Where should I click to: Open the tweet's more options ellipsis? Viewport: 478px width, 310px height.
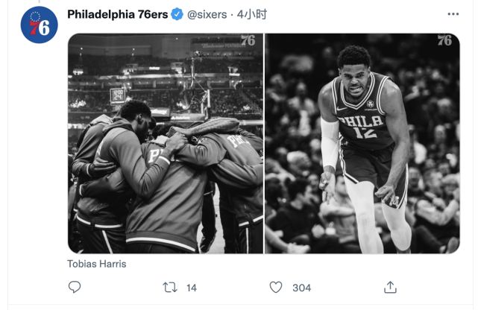[453, 14]
